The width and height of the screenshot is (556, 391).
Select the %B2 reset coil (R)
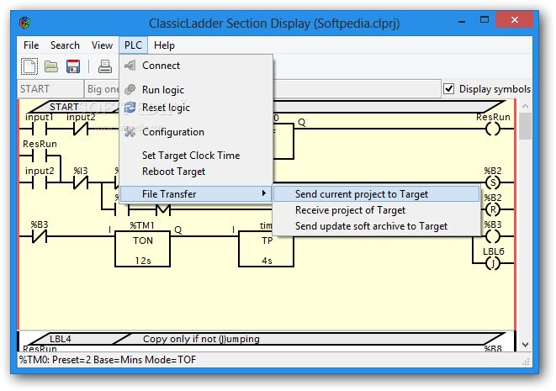pos(493,209)
